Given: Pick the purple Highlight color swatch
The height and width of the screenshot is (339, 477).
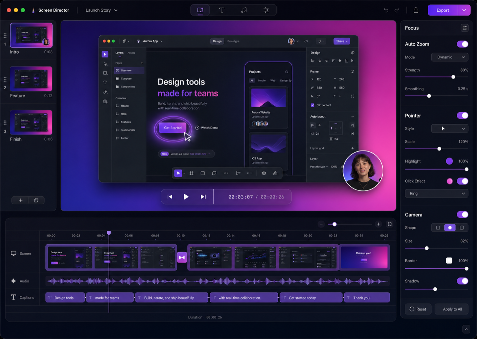Looking at the screenshot, I should (x=449, y=161).
